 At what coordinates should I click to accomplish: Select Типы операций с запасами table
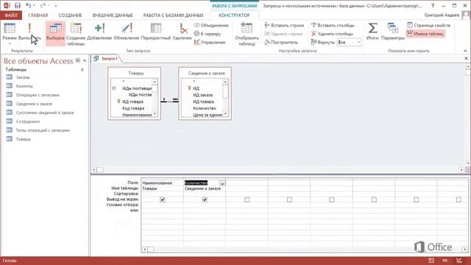pyautogui.click(x=43, y=130)
